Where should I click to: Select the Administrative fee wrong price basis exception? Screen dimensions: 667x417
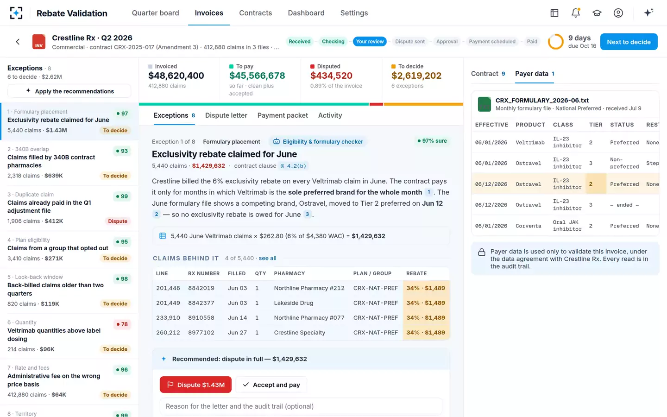pyautogui.click(x=69, y=382)
